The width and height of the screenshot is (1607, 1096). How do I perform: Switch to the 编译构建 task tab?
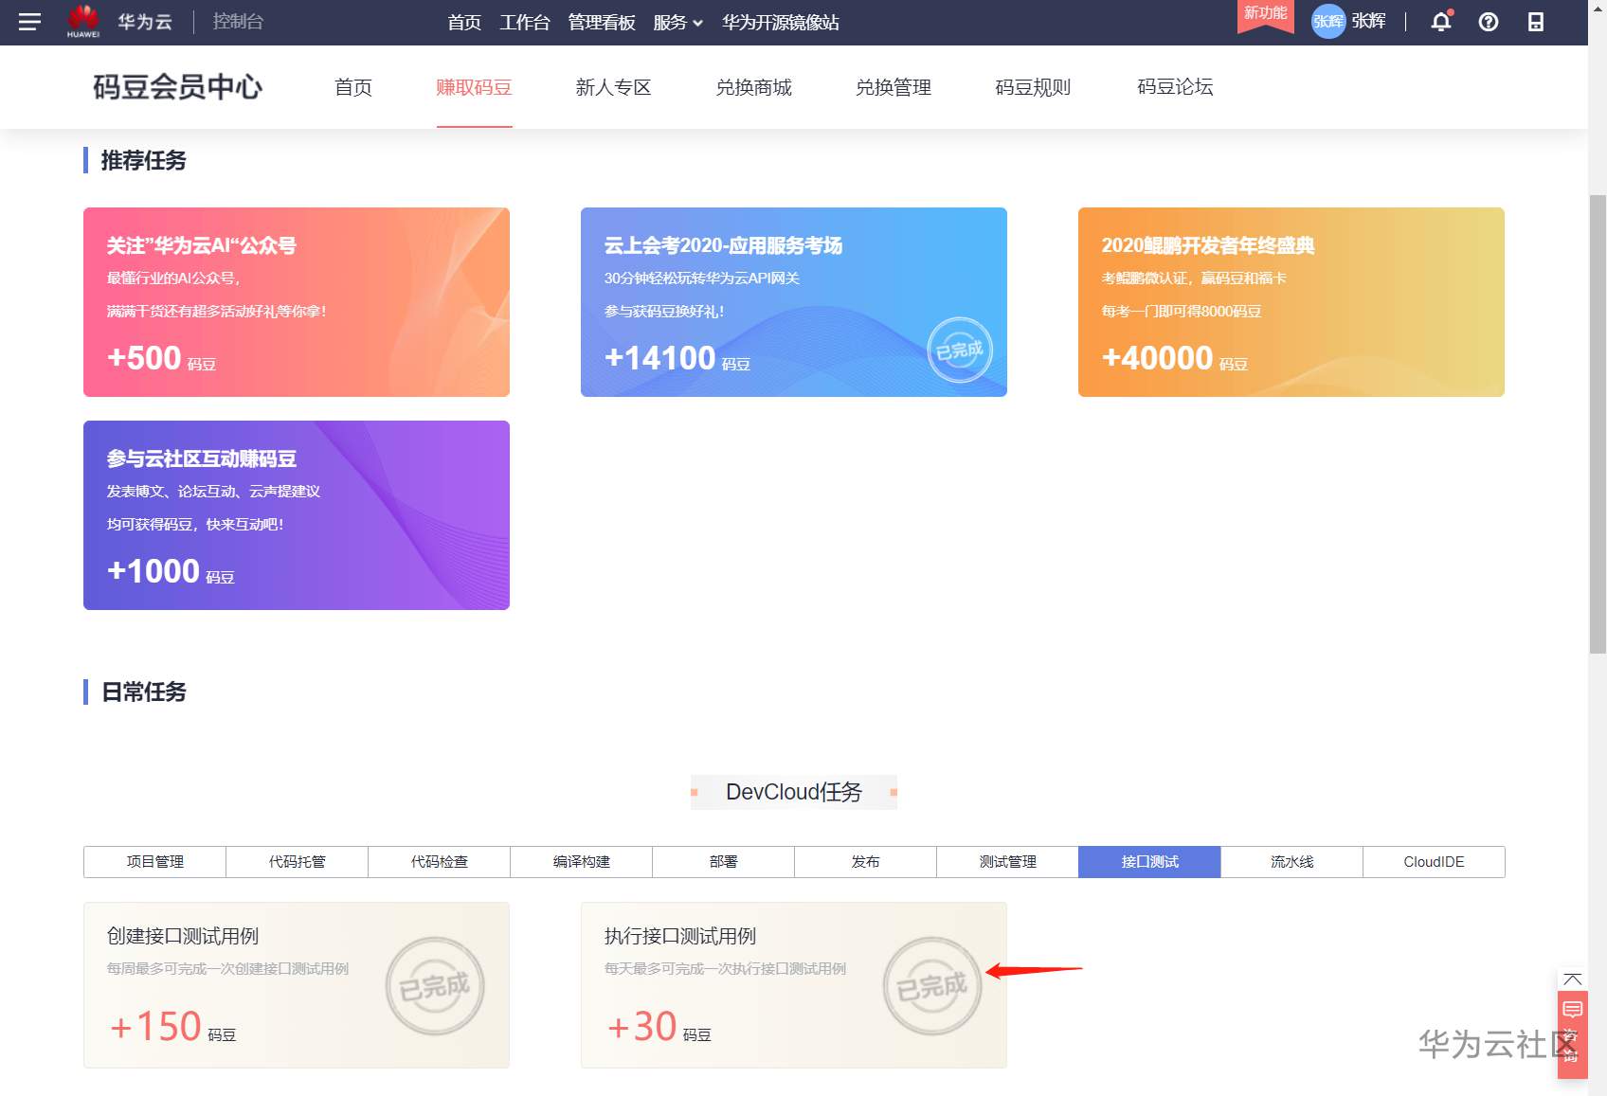(x=582, y=862)
